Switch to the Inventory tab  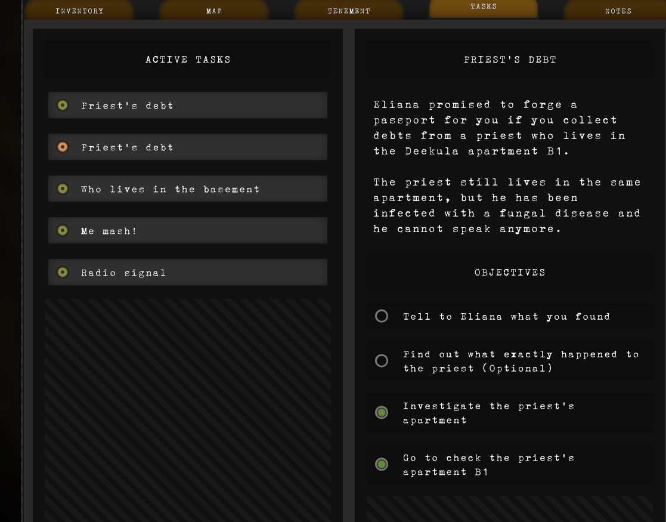tap(79, 10)
